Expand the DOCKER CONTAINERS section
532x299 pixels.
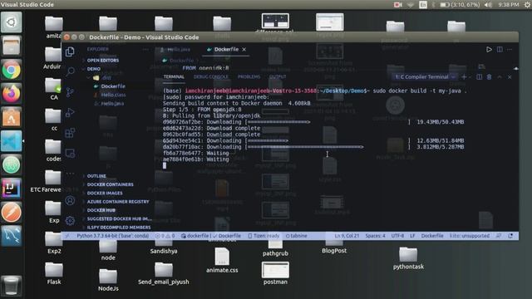(x=110, y=184)
